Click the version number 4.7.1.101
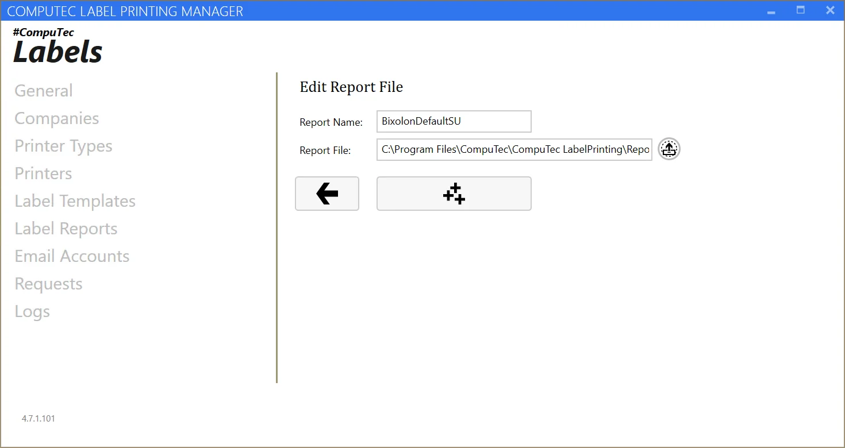This screenshot has width=845, height=448. (x=38, y=418)
